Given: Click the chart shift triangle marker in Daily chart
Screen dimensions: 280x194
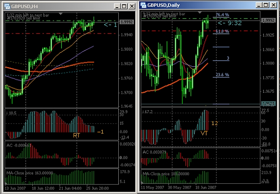Looking at the screenshot, I should pyautogui.click(x=200, y=13).
